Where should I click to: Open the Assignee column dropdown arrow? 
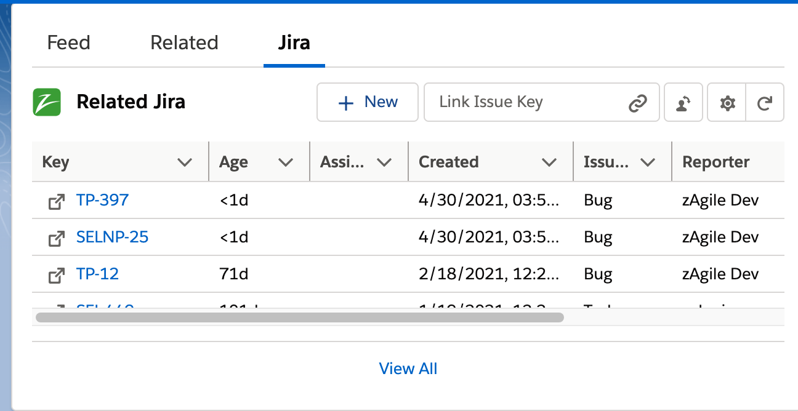coord(385,162)
